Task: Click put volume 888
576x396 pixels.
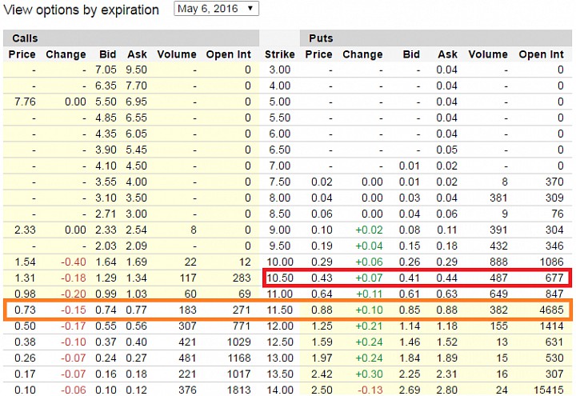Action: point(498,262)
